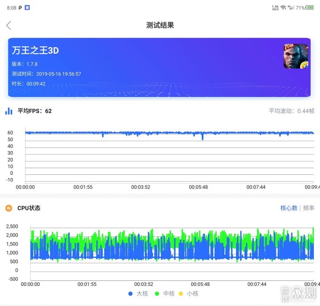Tap the 测试时间 2019-05-16 19:56:57 text

pyautogui.click(x=46, y=74)
